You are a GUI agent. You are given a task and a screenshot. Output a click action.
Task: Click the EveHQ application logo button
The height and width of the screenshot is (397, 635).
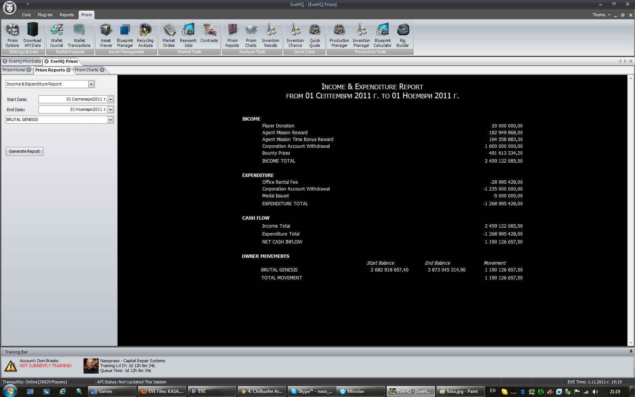[x=9, y=8]
